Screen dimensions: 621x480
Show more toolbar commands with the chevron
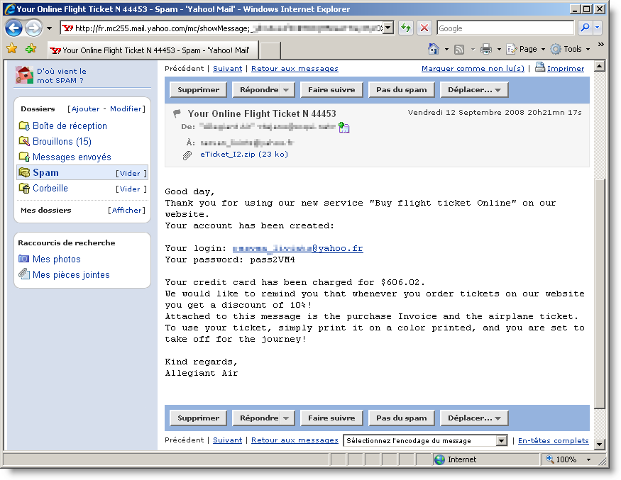point(601,45)
